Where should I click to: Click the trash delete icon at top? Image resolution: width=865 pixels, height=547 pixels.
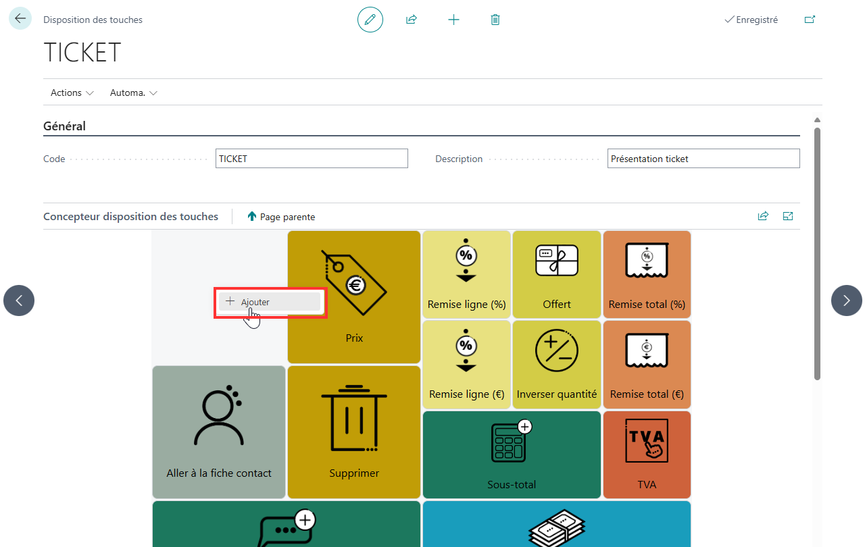pyautogui.click(x=495, y=20)
